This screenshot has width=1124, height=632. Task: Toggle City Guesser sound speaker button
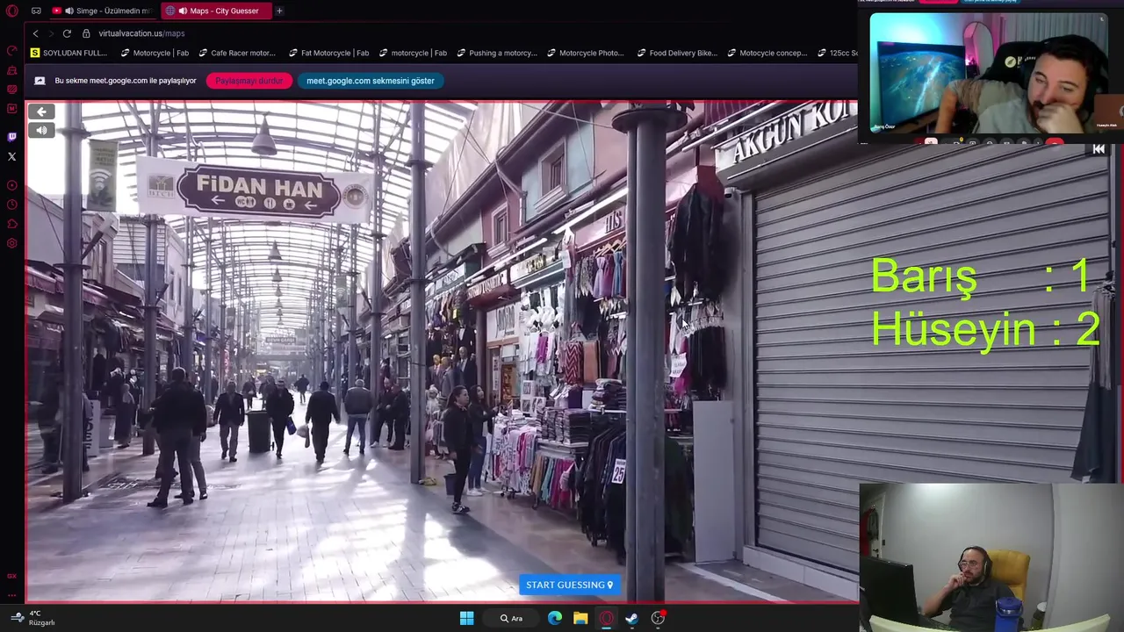point(41,130)
